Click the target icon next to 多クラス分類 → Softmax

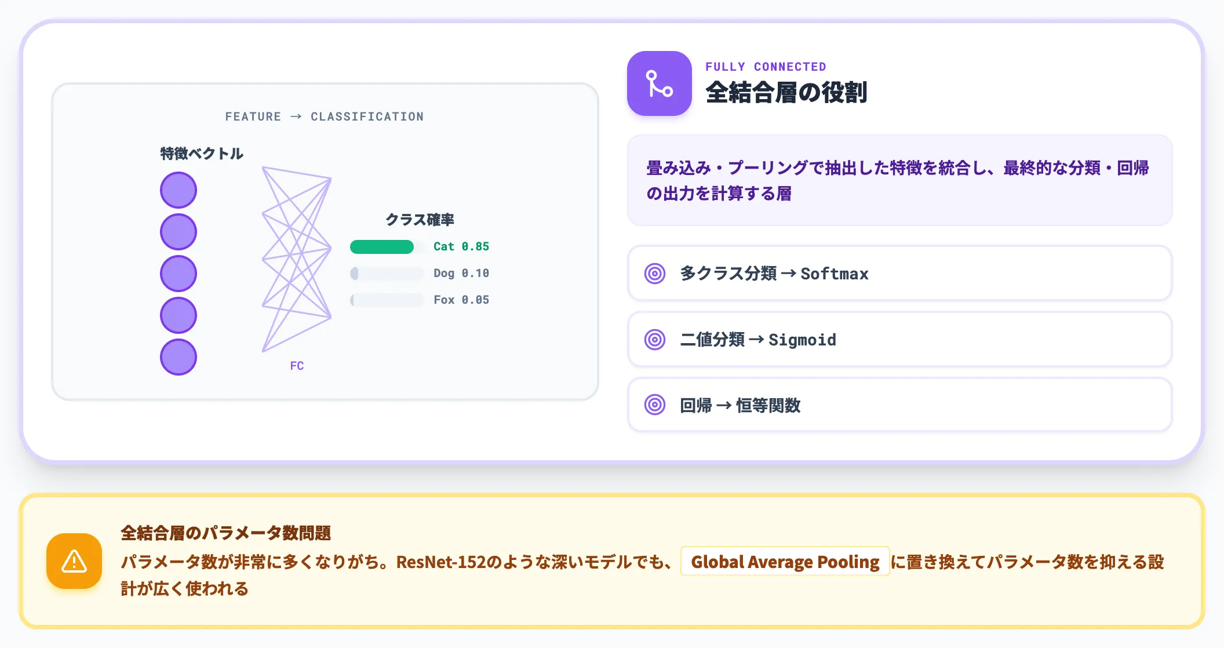point(655,274)
